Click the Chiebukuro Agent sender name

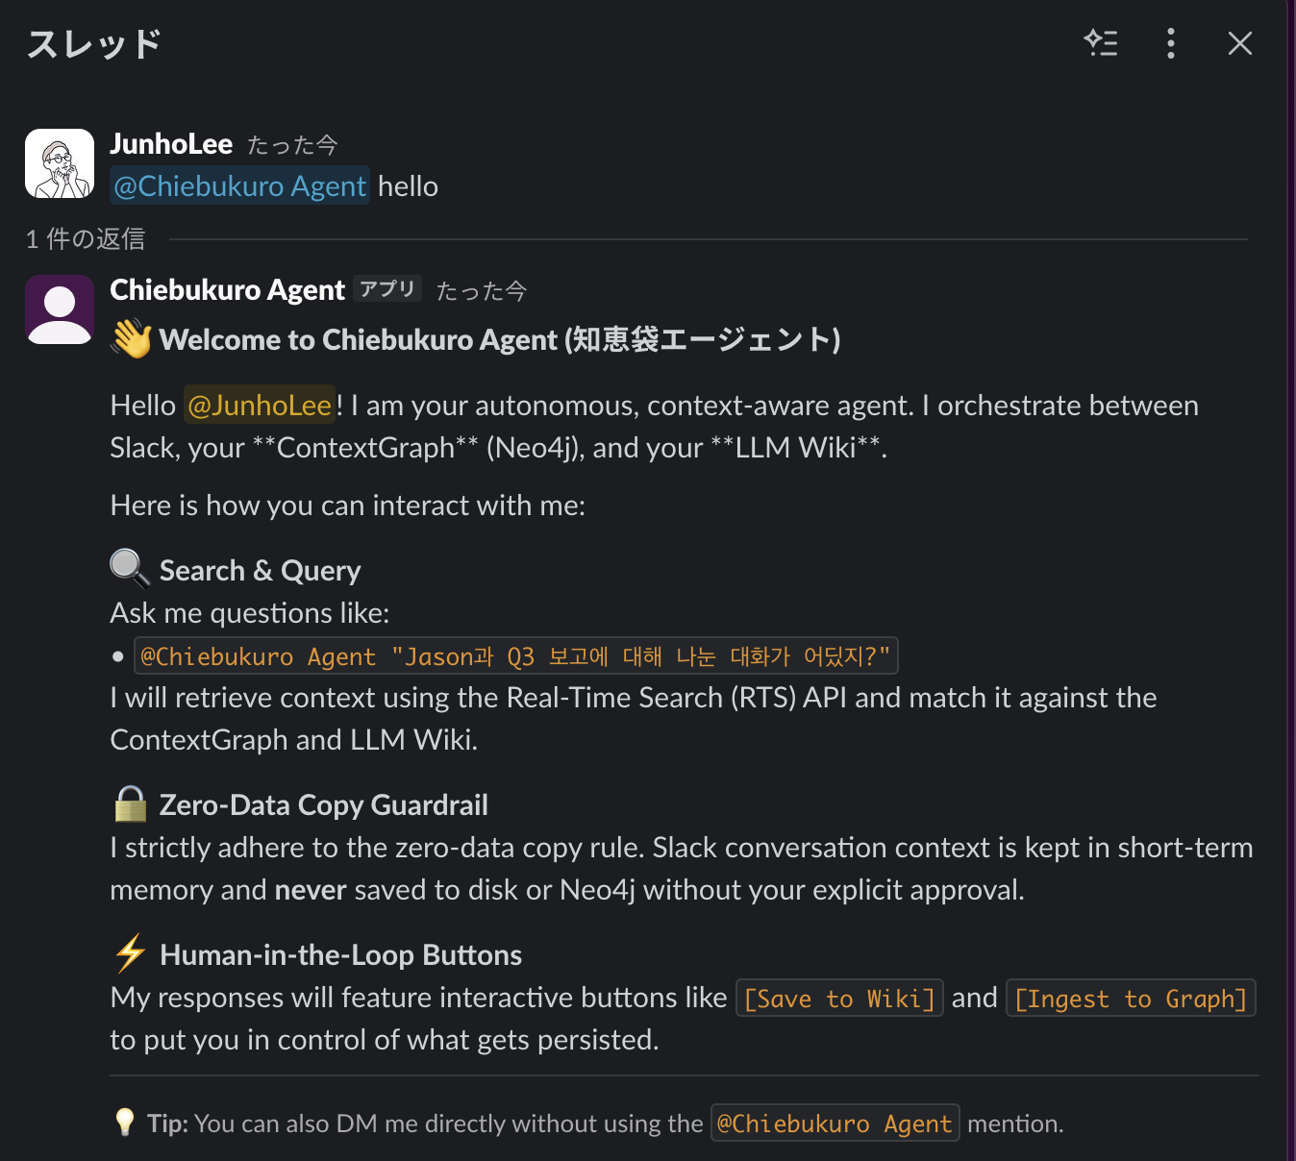[x=227, y=290]
